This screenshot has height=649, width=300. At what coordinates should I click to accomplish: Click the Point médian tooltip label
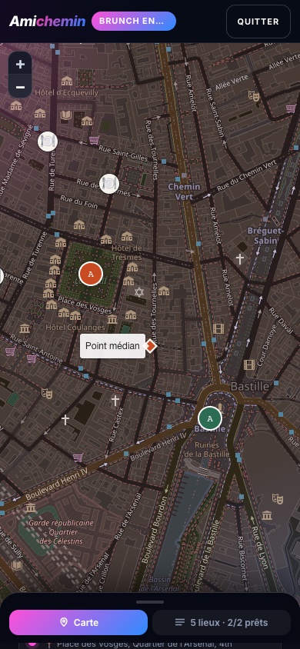pyautogui.click(x=112, y=345)
